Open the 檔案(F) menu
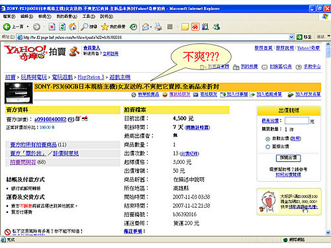331x248 pixels. [9, 17]
